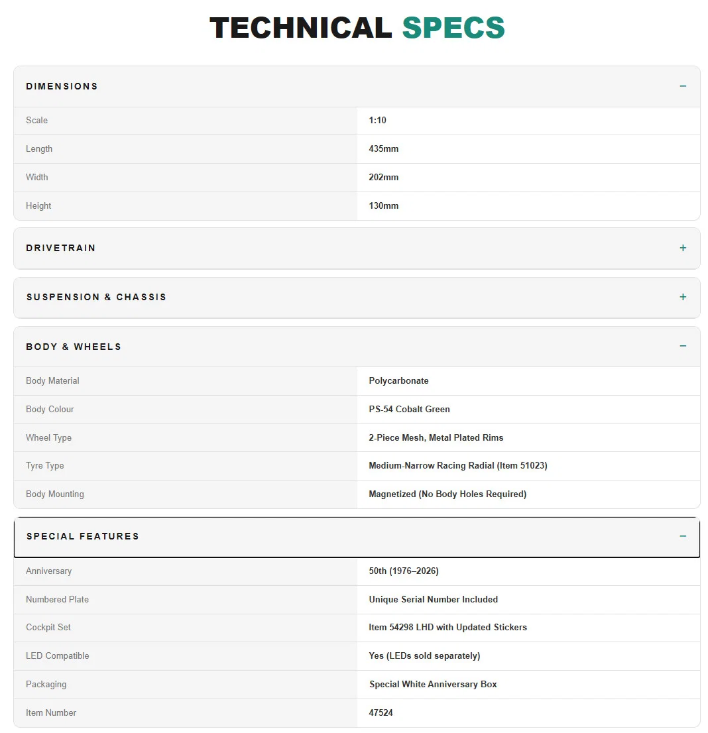Expand Drivetrain section with plus icon
Screen dimensions: 708x733
tap(683, 248)
